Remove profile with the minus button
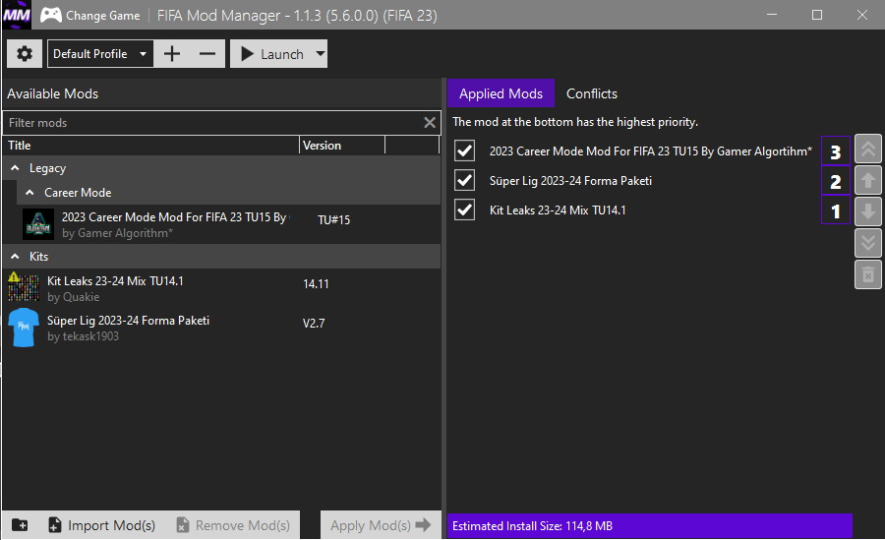 (x=207, y=54)
